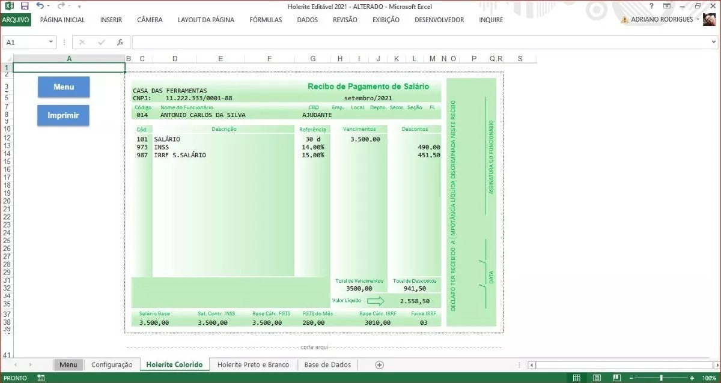Click the Excel Help question mark icon

pyautogui.click(x=651, y=5)
